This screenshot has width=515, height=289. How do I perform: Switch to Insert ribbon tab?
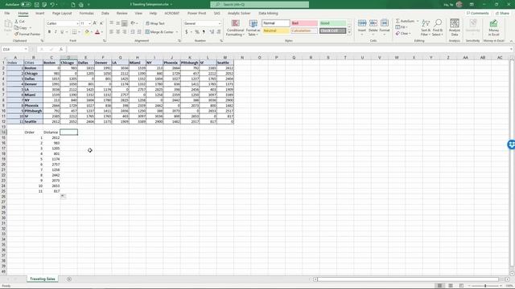click(x=39, y=14)
